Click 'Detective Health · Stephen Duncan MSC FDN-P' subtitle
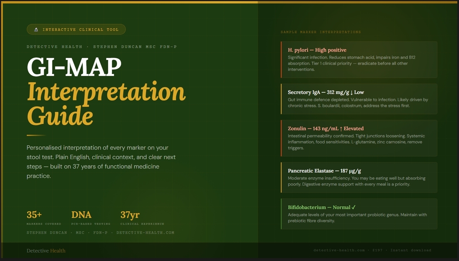The height and width of the screenshot is (261, 459). pyautogui.click(x=101, y=47)
